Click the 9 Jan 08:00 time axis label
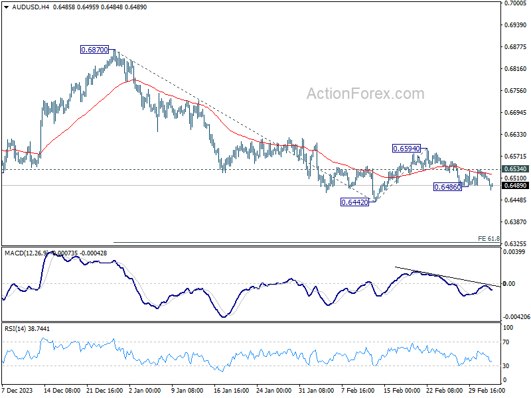The image size is (531, 398). [x=187, y=391]
